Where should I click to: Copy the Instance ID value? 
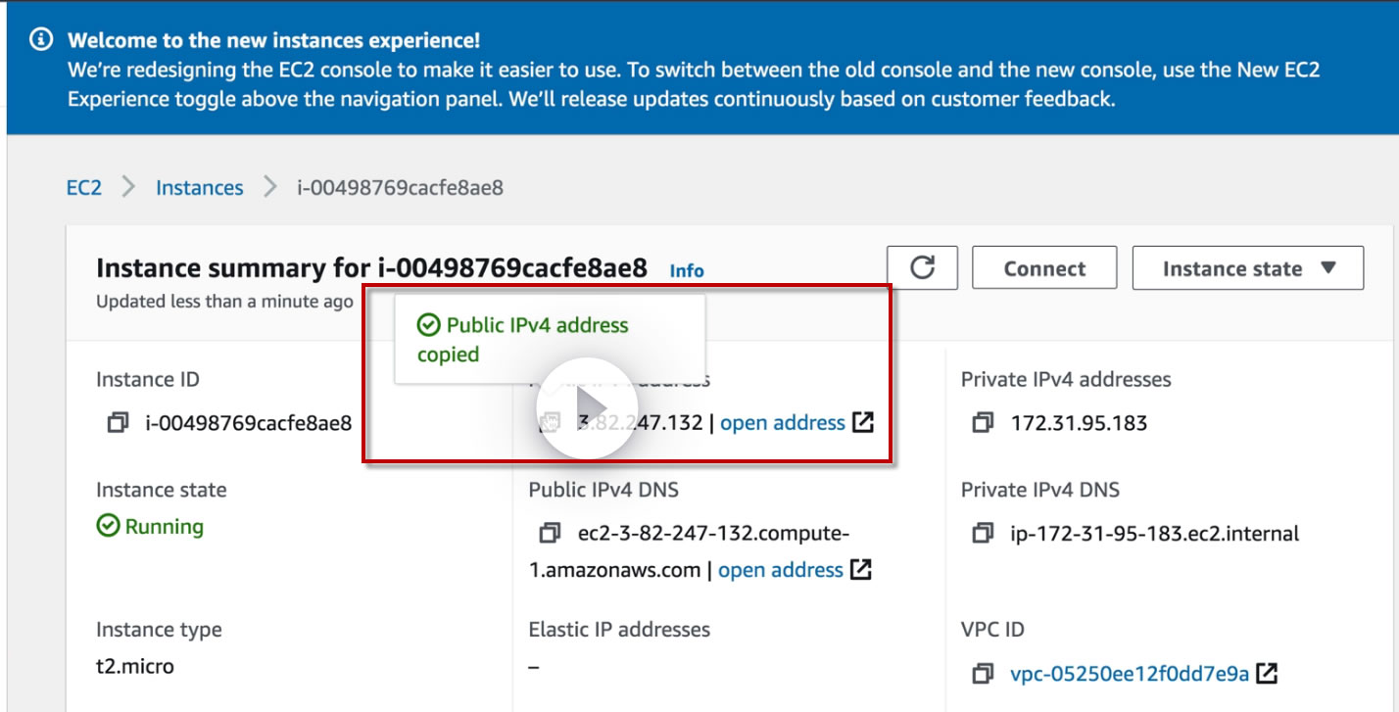[118, 423]
